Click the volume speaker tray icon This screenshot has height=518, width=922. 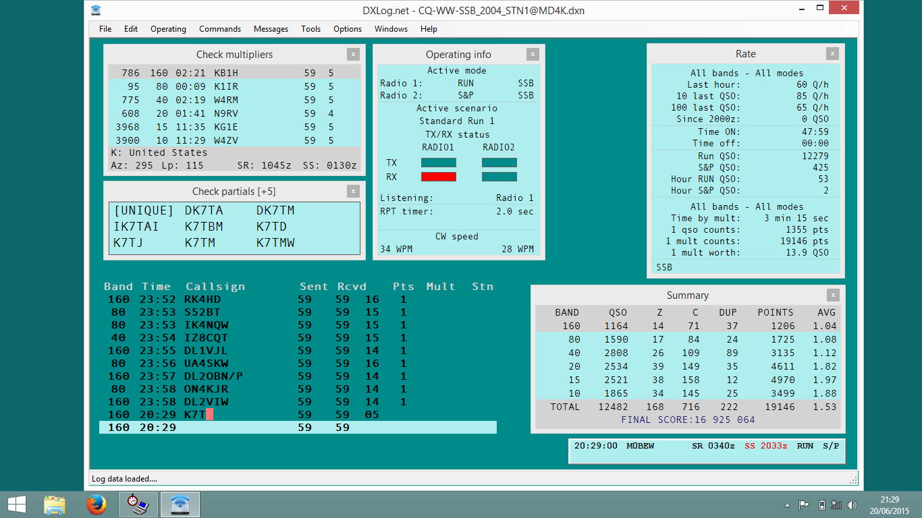click(852, 505)
